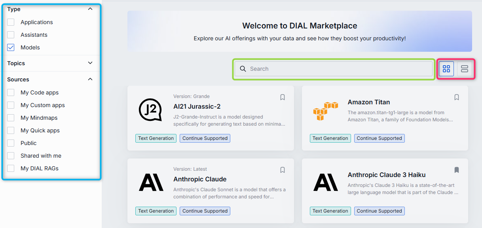Switch to grid card view

pos(446,69)
